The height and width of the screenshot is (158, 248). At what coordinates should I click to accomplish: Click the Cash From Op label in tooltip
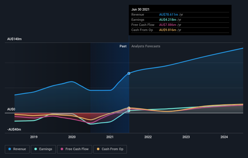coord(142,30)
